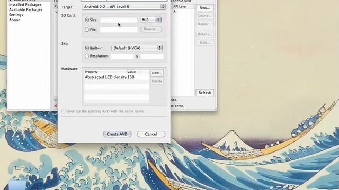Image resolution: width=339 pixels, height=190 pixels.
Task: Click the Create AVD button
Action: click(117, 134)
